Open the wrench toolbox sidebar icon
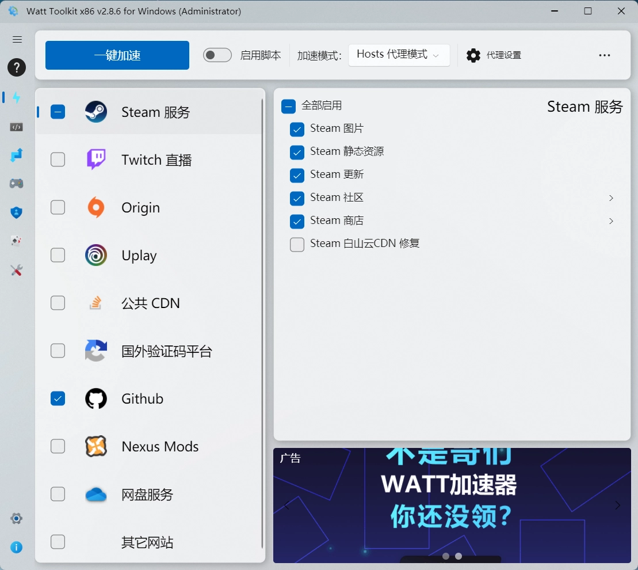 coord(16,270)
